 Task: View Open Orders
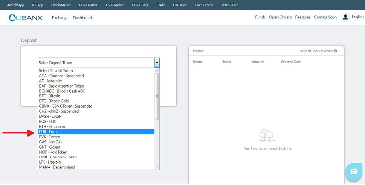(281, 17)
